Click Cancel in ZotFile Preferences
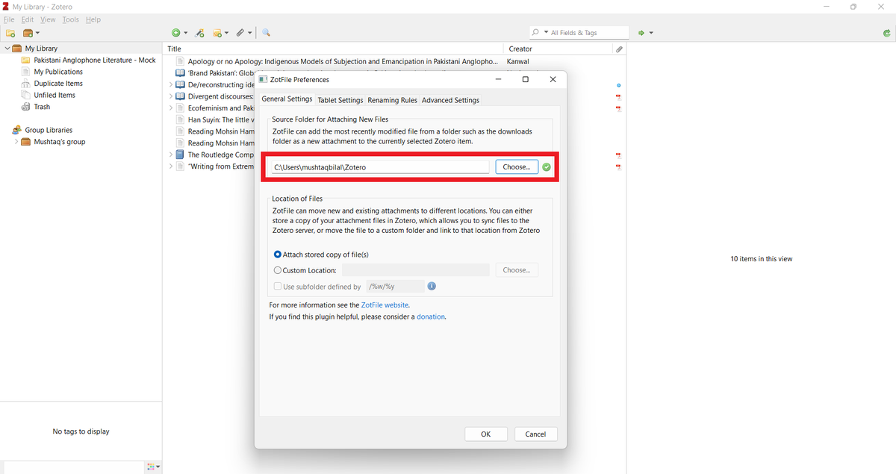Screen dimensions: 896x474 (x=535, y=434)
